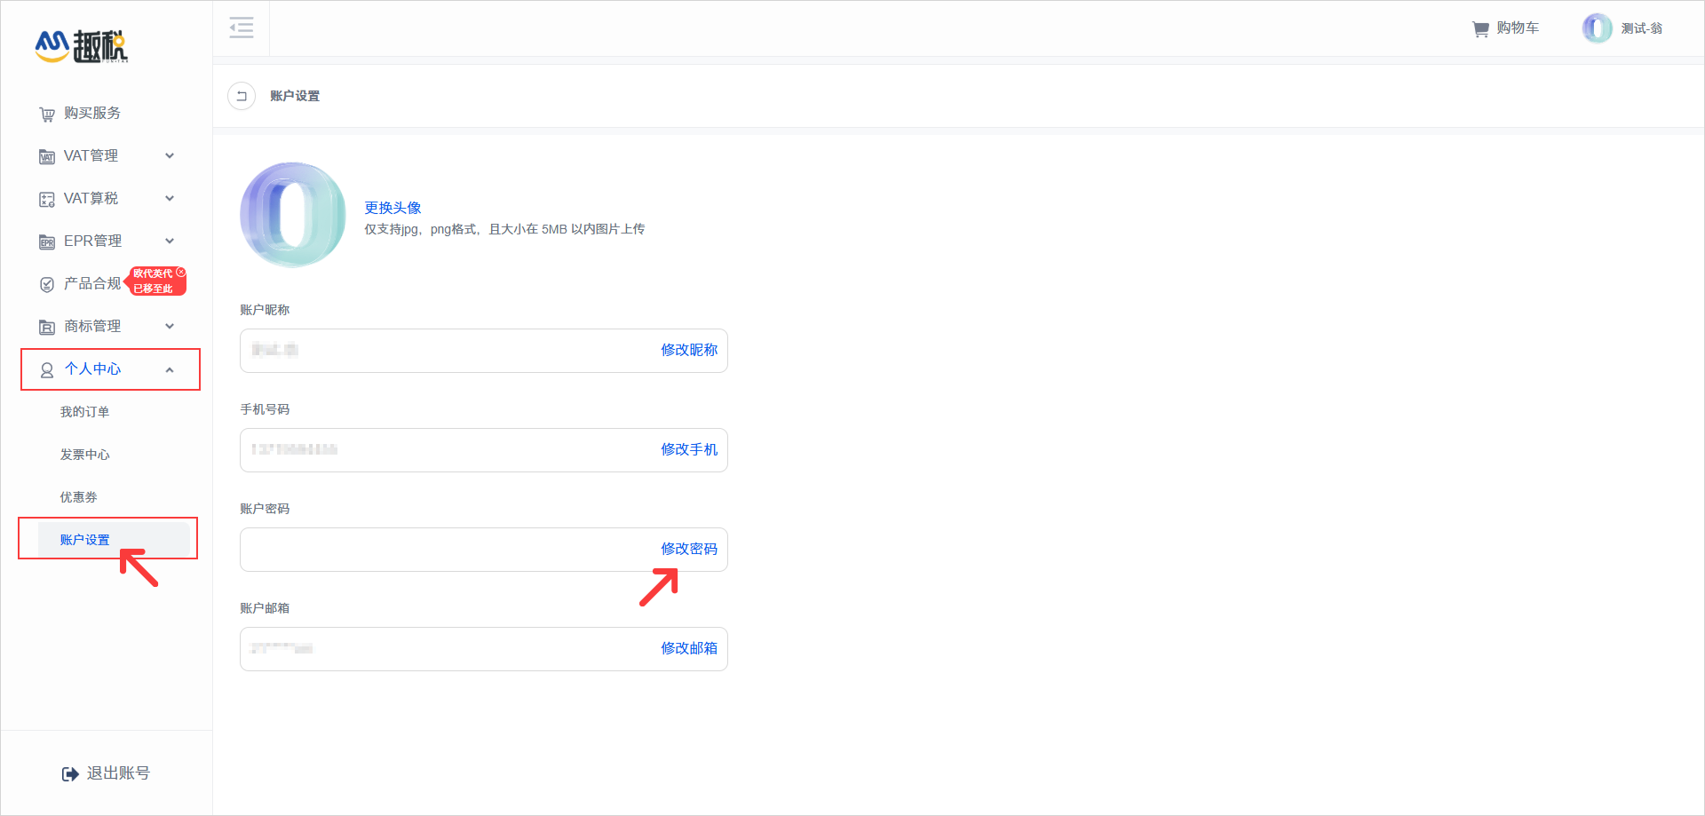Select the 购买服务 cart icon in sidebar
Image resolution: width=1705 pixels, height=816 pixels.
(46, 114)
